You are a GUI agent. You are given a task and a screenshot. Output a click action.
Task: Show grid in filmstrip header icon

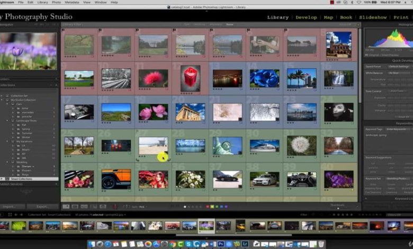point(10,215)
